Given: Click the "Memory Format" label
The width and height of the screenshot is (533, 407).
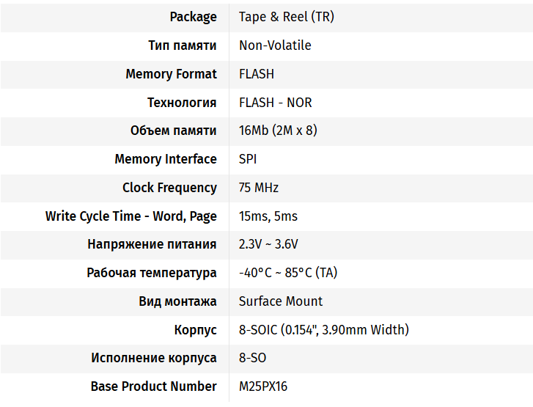Looking at the screenshot, I should (171, 74).
